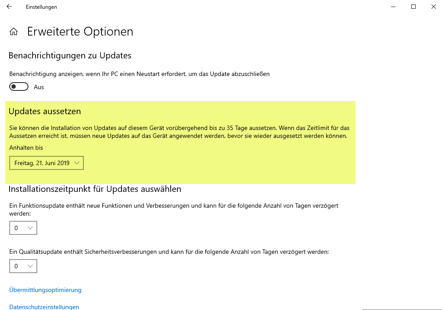This screenshot has height=310, width=442.
Task: Click the 'Aus' label next to the switch
Action: [39, 87]
